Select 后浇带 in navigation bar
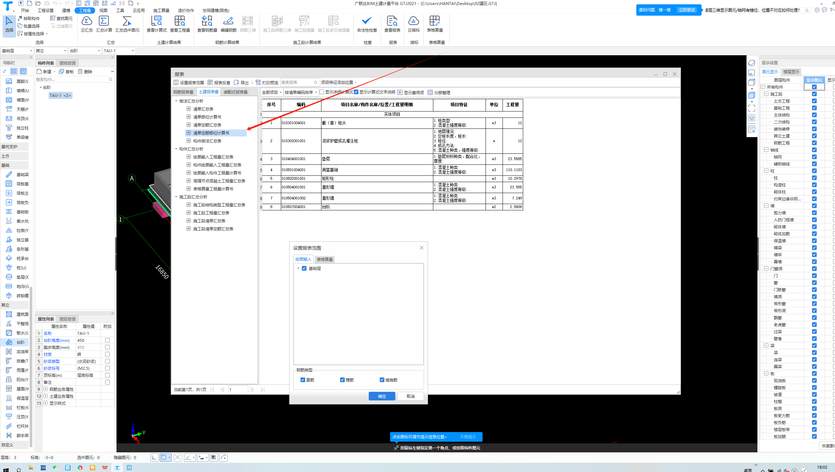Screen dimensions: 835x472 (17, 352)
